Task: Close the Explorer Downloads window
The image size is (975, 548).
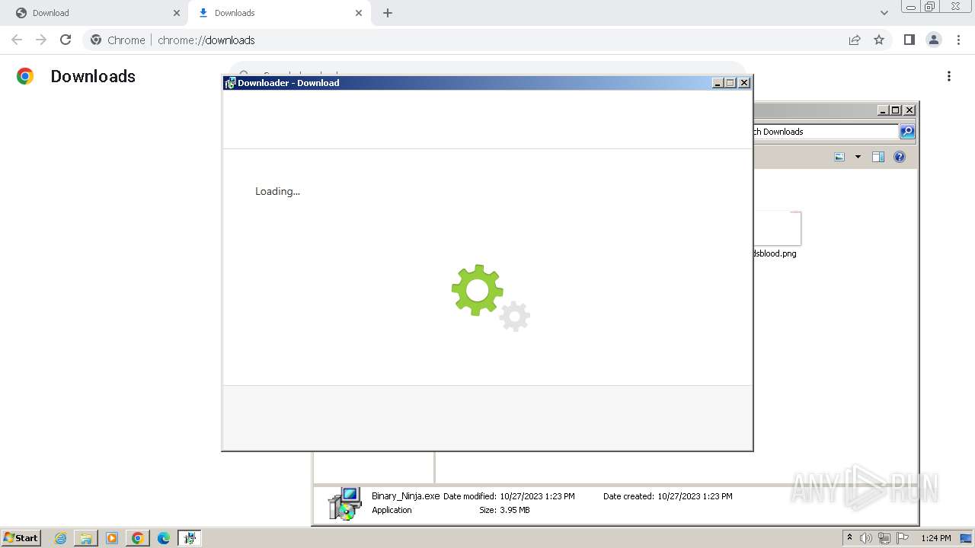Action: [909, 110]
